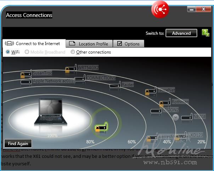Open the Options tab

pos(128,44)
